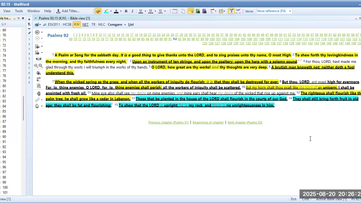Click the plus-with-dots icon in strip
The height and width of the screenshot is (203, 361).
(x=29, y=24)
